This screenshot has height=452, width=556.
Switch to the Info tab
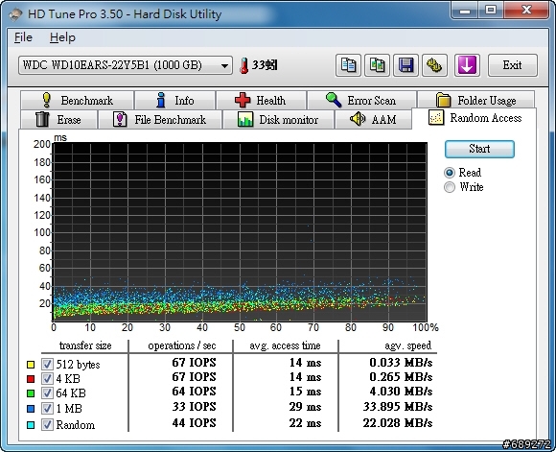[175, 100]
